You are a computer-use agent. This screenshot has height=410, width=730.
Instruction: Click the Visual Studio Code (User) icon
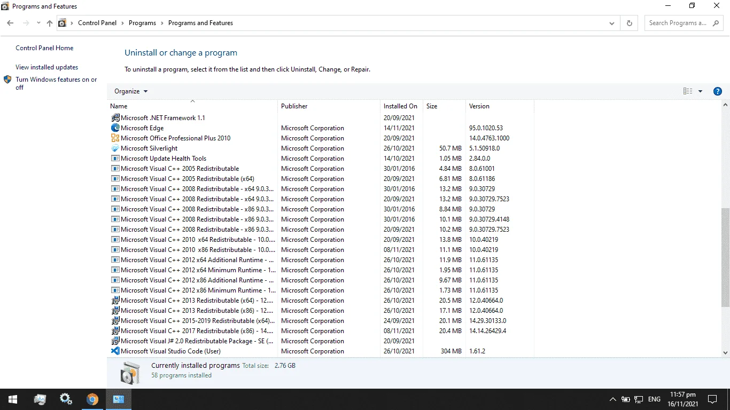click(115, 351)
